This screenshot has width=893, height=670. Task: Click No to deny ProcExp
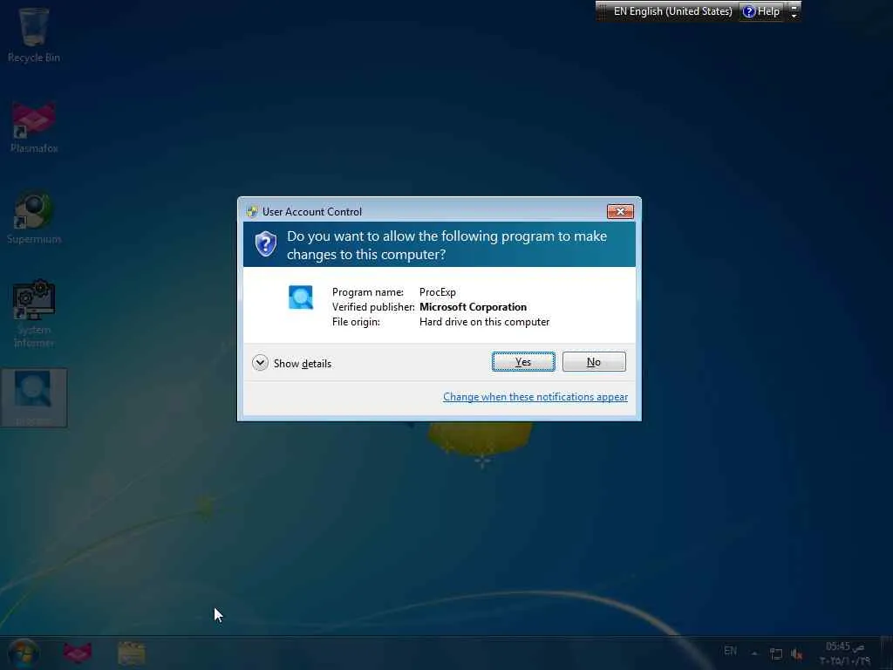point(593,362)
